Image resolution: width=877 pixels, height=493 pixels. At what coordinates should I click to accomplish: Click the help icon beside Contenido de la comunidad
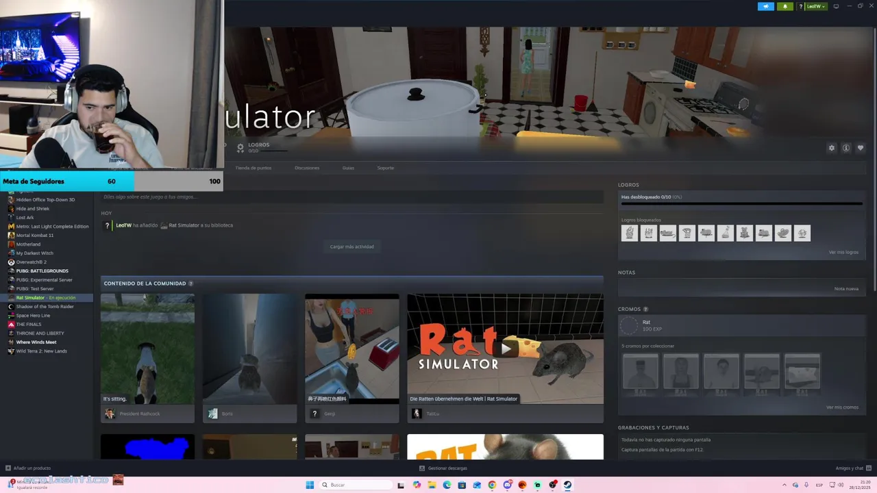click(x=190, y=283)
